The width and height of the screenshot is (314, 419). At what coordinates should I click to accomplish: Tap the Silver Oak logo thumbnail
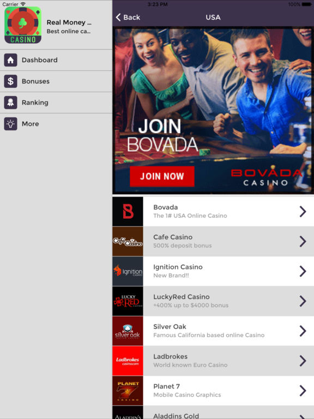click(128, 331)
